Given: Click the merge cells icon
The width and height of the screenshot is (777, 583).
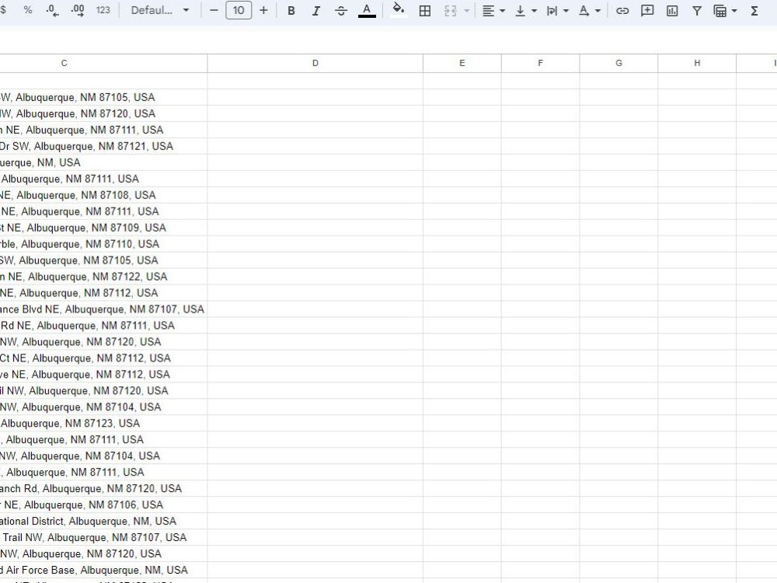Looking at the screenshot, I should pos(451,10).
